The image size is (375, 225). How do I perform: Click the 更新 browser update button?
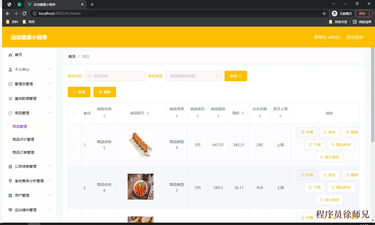pyautogui.click(x=364, y=13)
